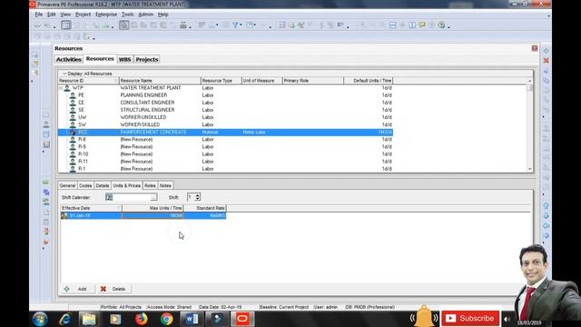Click the resource table scrollbar down arrow

pos(530,169)
